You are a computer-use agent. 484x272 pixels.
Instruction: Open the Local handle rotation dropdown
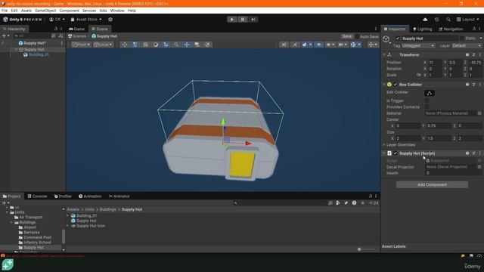tap(103, 45)
